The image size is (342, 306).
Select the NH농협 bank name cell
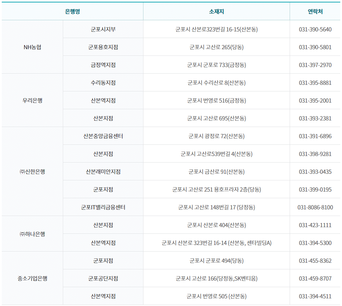click(x=32, y=46)
